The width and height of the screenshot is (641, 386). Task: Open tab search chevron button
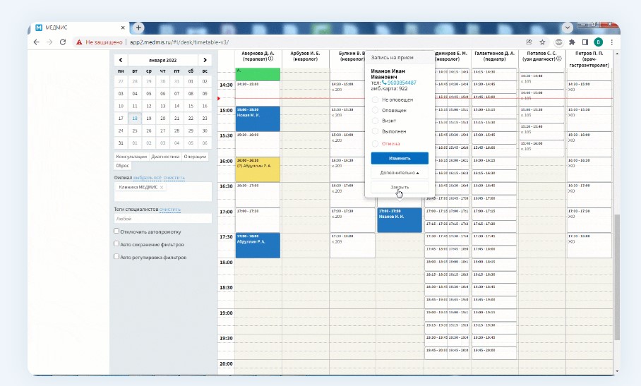[x=567, y=28]
